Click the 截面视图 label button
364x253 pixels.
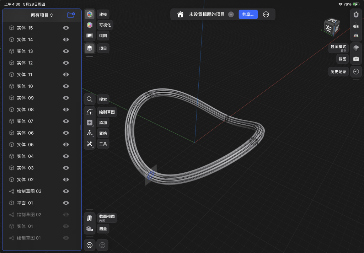[107, 218]
